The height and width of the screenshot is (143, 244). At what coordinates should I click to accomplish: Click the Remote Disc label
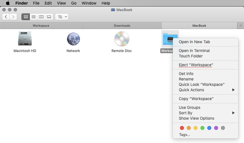(122, 51)
